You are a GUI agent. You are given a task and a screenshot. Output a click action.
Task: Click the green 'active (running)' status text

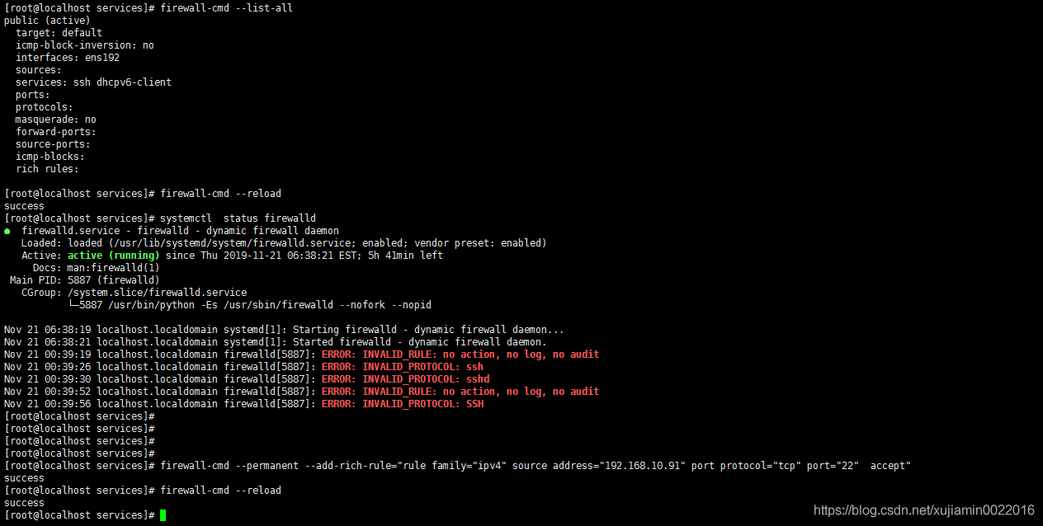coord(114,256)
